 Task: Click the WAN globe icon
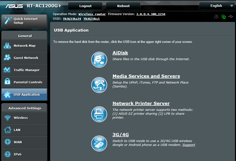tap(8, 142)
